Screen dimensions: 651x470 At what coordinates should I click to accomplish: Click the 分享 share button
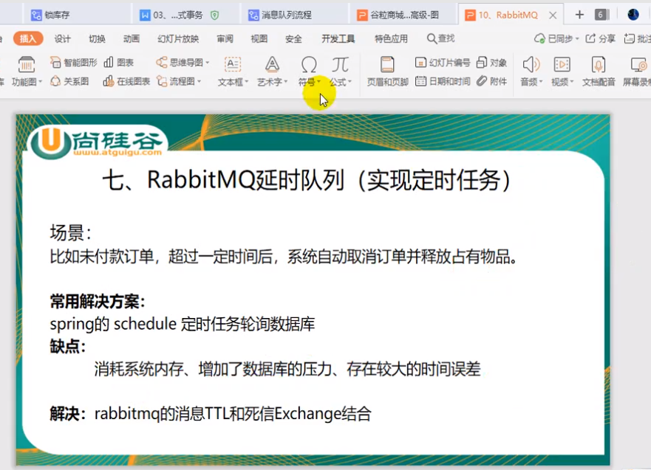600,39
